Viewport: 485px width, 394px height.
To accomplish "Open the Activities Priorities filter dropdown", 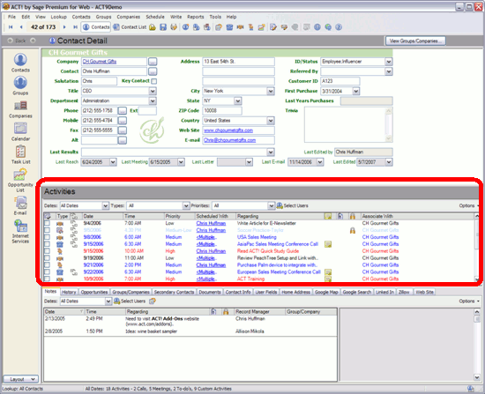I will (x=272, y=205).
